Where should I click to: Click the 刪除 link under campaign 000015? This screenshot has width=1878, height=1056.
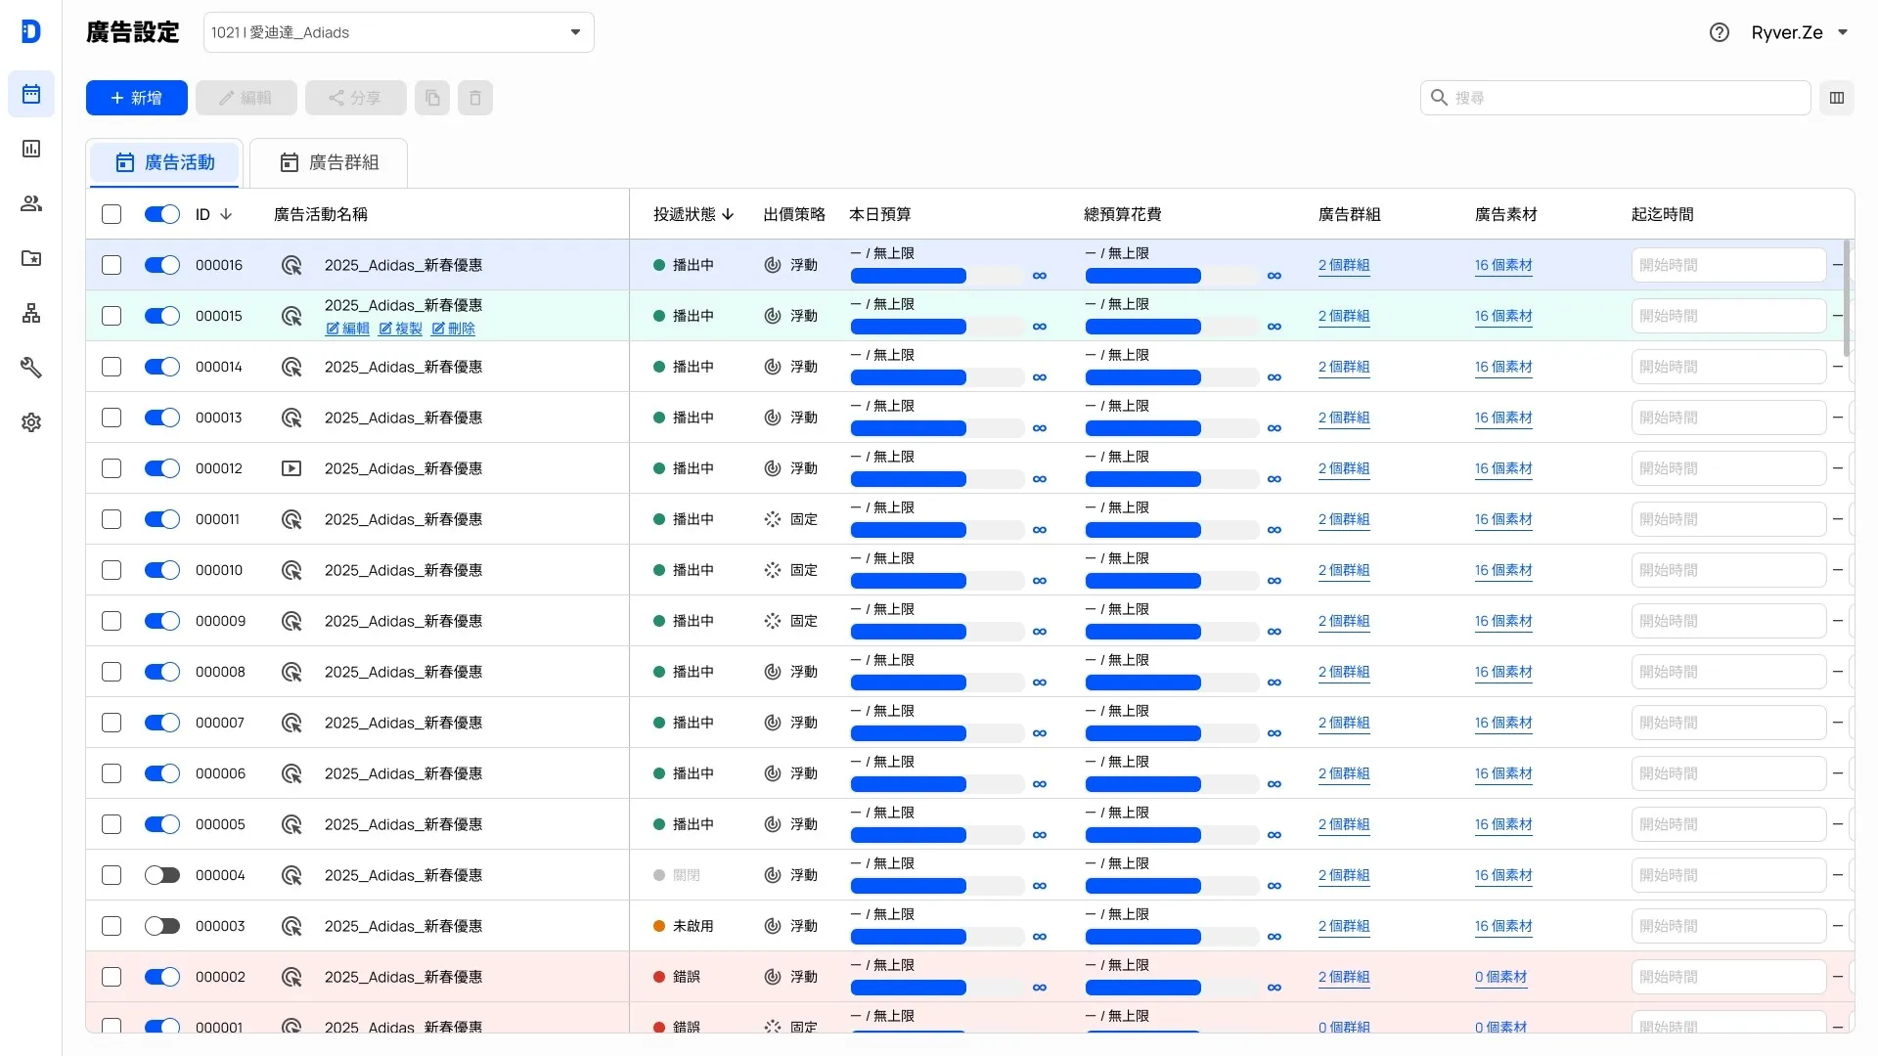point(453,329)
